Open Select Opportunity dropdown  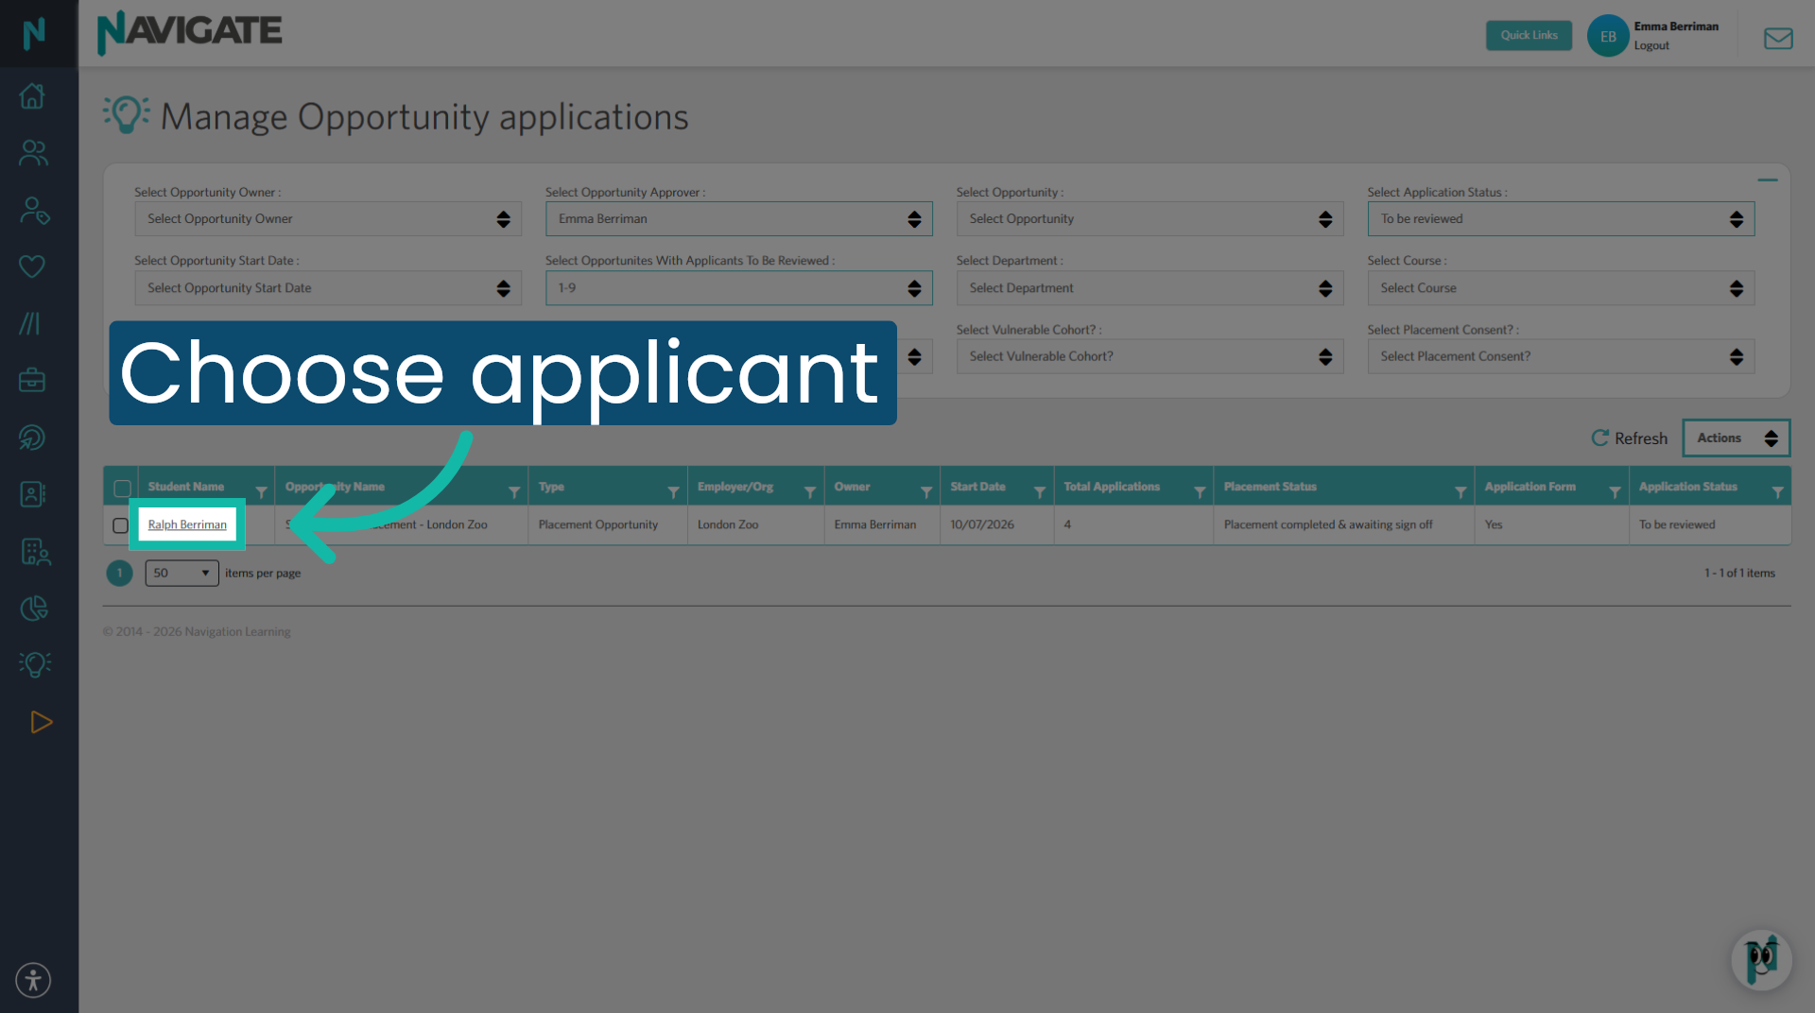pyautogui.click(x=1150, y=219)
